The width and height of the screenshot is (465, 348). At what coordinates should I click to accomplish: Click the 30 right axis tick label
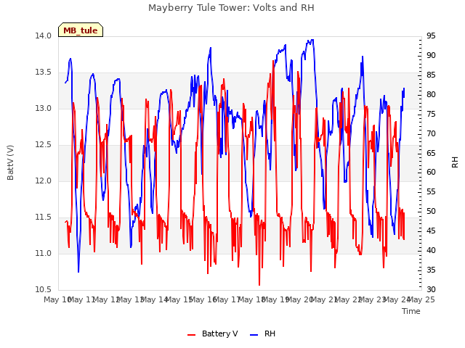click(431, 289)
